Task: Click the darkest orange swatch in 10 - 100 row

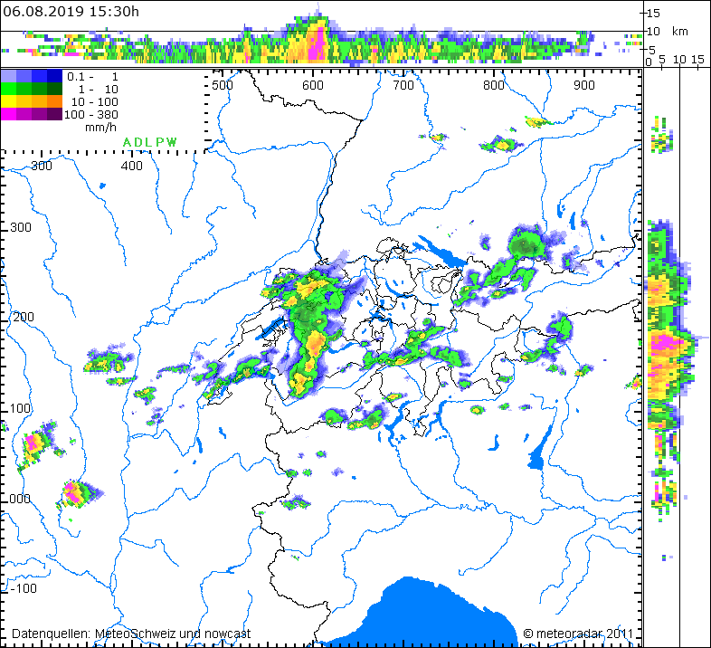Action: click(x=55, y=101)
